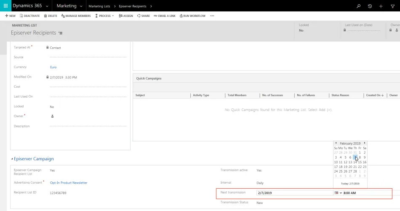Screen dimensions: 400x211
Task: Open the search magnifier in top bar
Action: tap(358, 6)
